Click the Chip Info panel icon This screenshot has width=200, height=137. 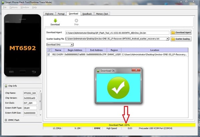[6, 86]
